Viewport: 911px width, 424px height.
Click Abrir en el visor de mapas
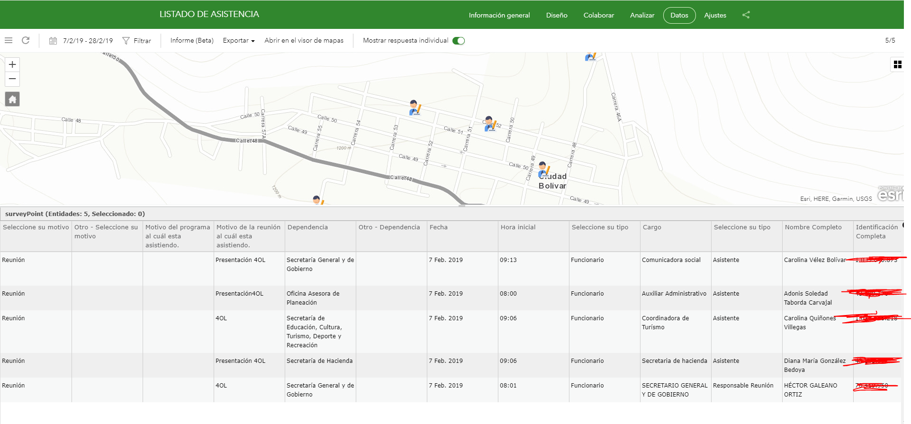(x=304, y=41)
